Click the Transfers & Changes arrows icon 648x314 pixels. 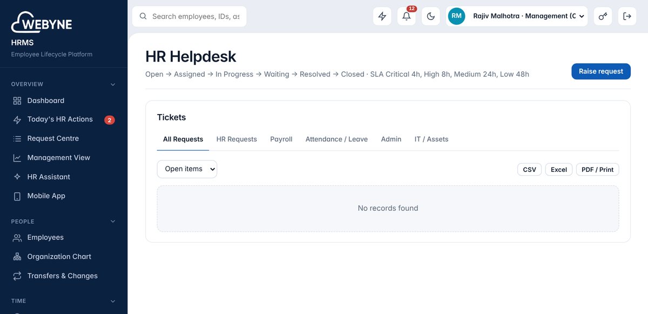coord(17,276)
